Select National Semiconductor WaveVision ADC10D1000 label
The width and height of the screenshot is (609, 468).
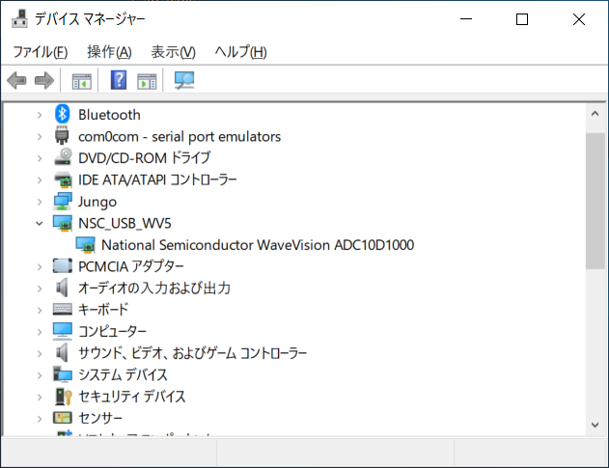258,245
